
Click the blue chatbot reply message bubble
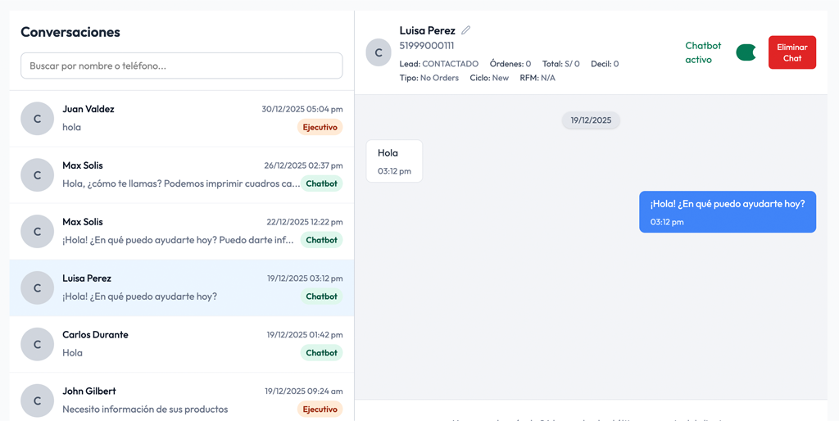[727, 211]
